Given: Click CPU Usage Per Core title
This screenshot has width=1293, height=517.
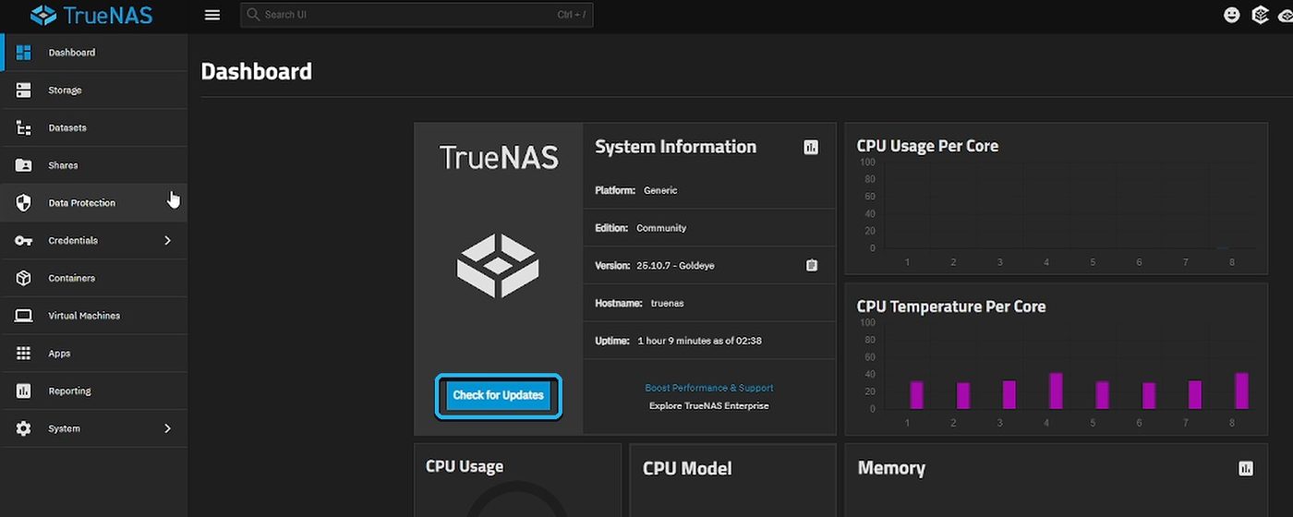Looking at the screenshot, I should pyautogui.click(x=927, y=146).
